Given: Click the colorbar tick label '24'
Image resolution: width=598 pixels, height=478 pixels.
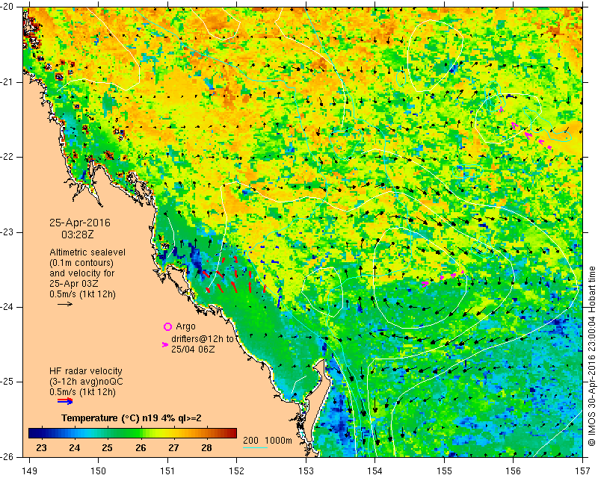Looking at the screenshot, I should [74, 447].
